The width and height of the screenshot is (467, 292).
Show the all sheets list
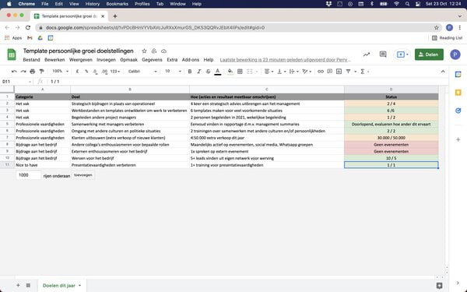pos(28,286)
